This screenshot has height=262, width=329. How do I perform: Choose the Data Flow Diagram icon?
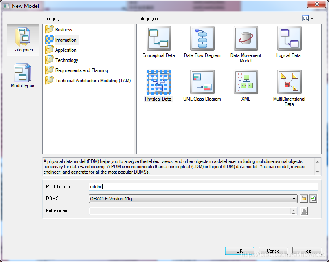click(x=202, y=38)
